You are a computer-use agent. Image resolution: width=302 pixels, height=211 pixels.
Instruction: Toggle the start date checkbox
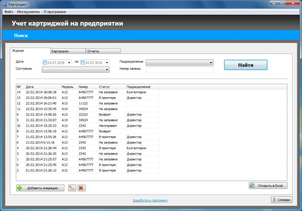click(x=45, y=63)
